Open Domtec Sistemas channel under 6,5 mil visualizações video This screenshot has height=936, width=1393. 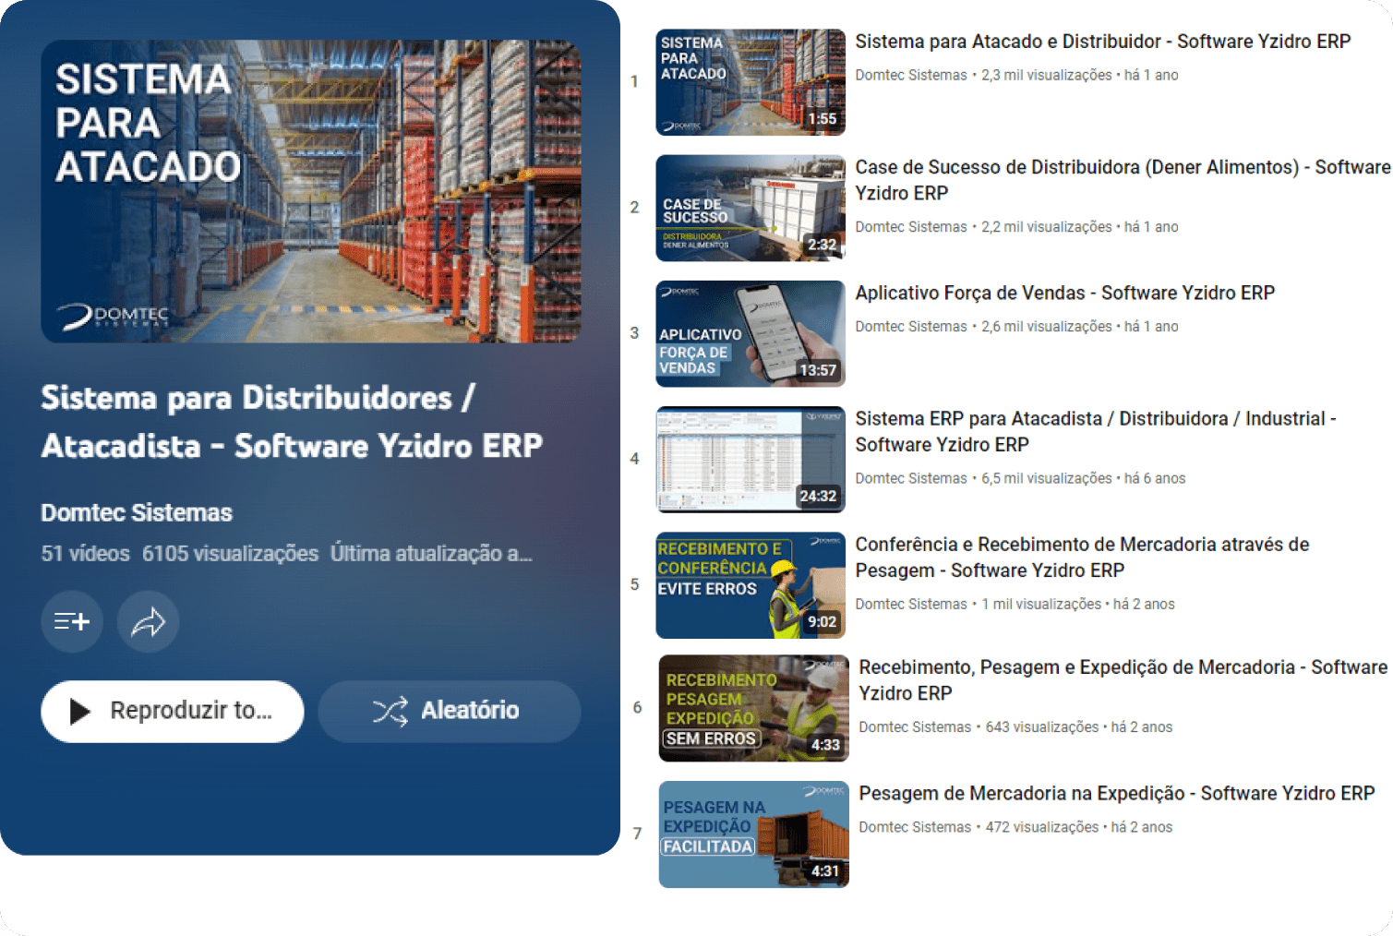point(911,478)
